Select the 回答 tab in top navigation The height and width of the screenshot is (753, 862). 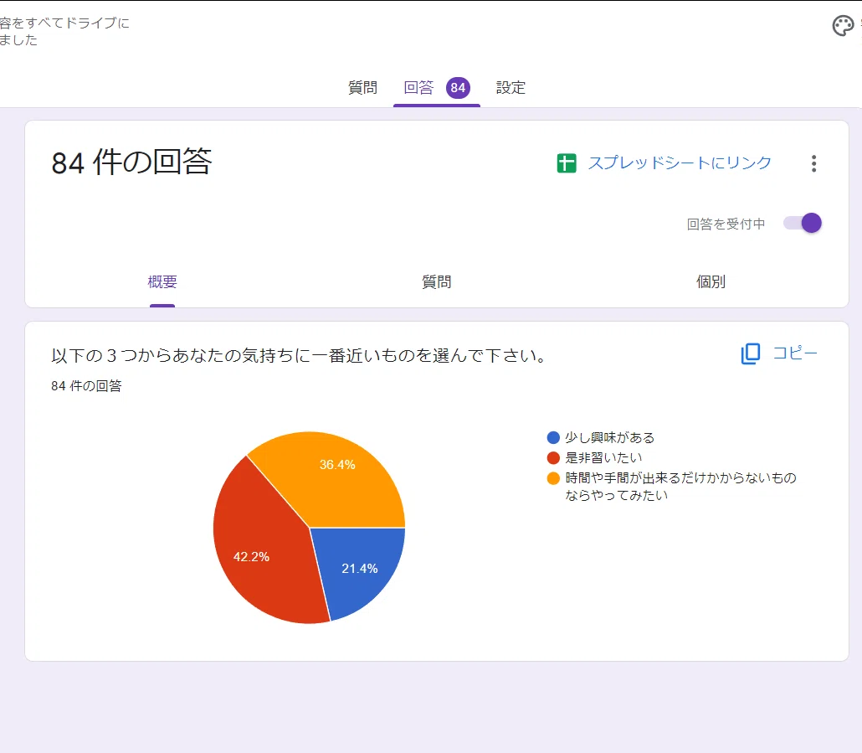[418, 88]
